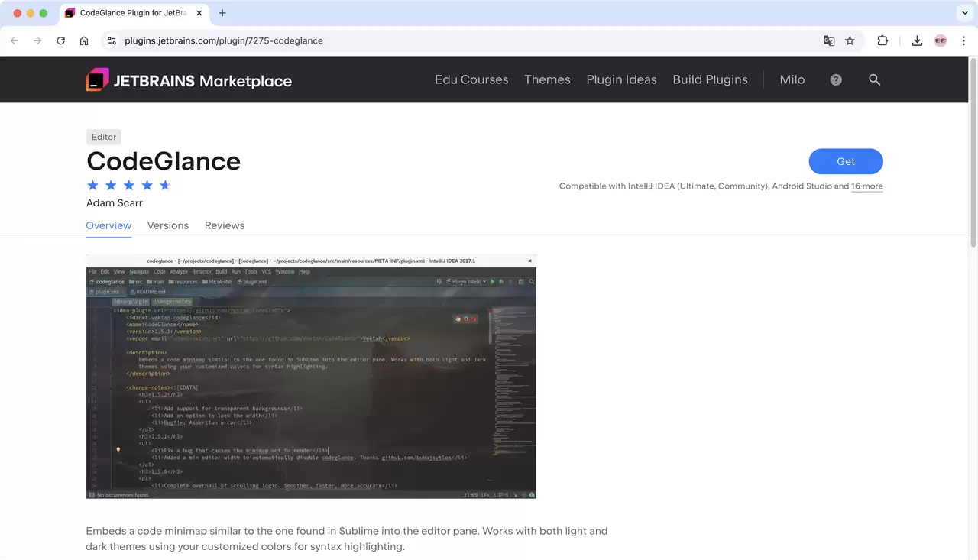Image resolution: width=978 pixels, height=560 pixels.
Task: Switch to the Versions tab
Action: [168, 225]
